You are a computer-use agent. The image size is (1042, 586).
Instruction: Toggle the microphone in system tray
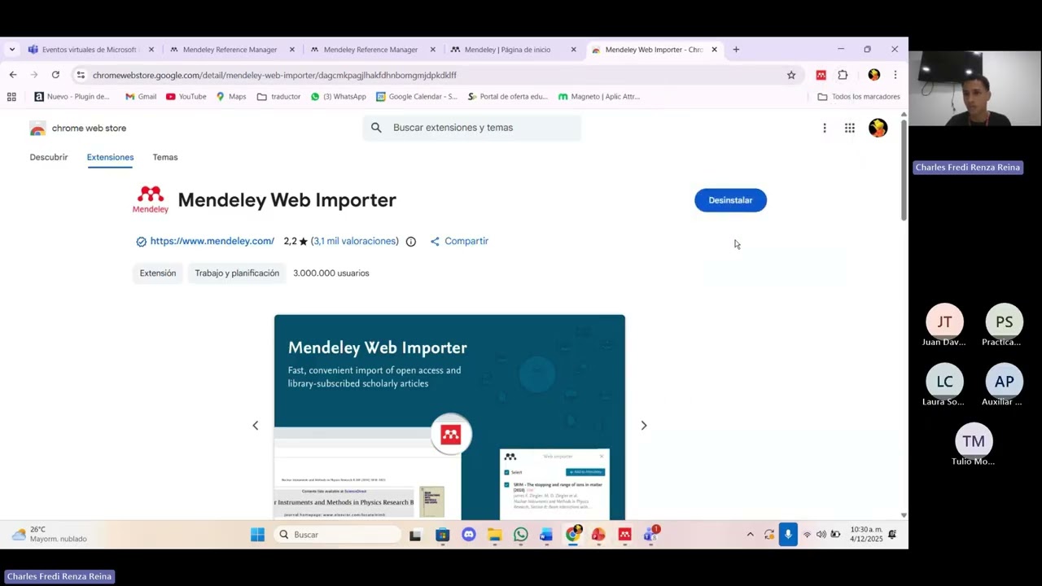click(x=787, y=535)
